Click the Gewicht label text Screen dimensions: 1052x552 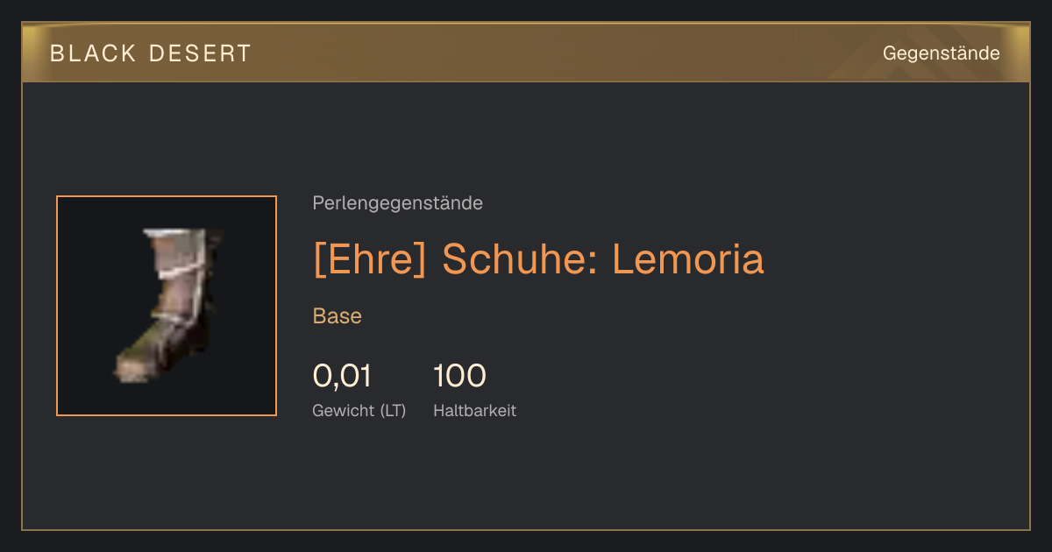click(344, 411)
